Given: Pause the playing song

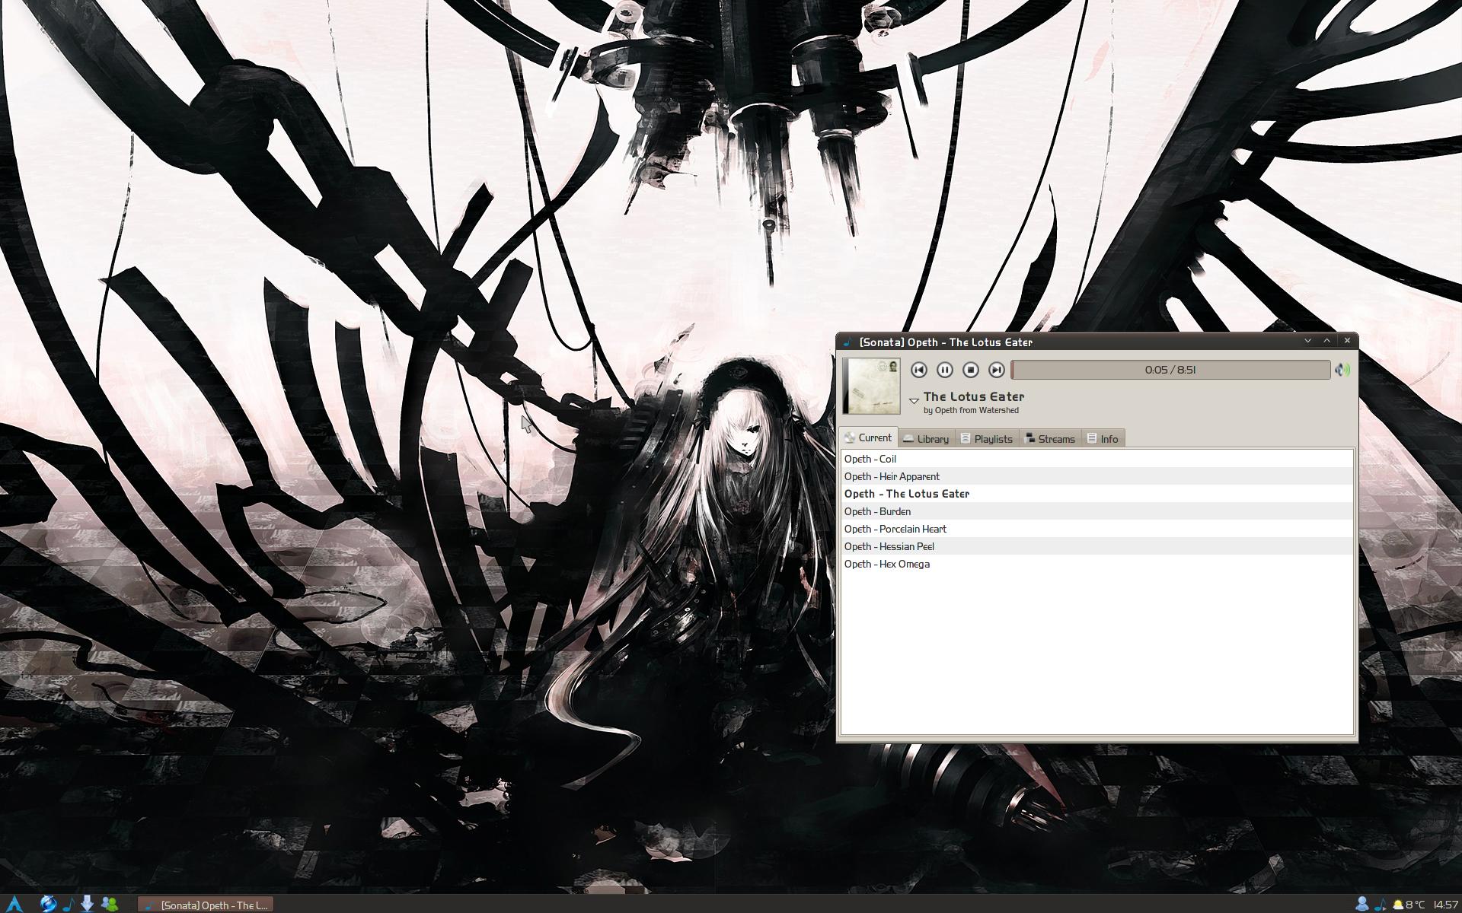Looking at the screenshot, I should (944, 370).
